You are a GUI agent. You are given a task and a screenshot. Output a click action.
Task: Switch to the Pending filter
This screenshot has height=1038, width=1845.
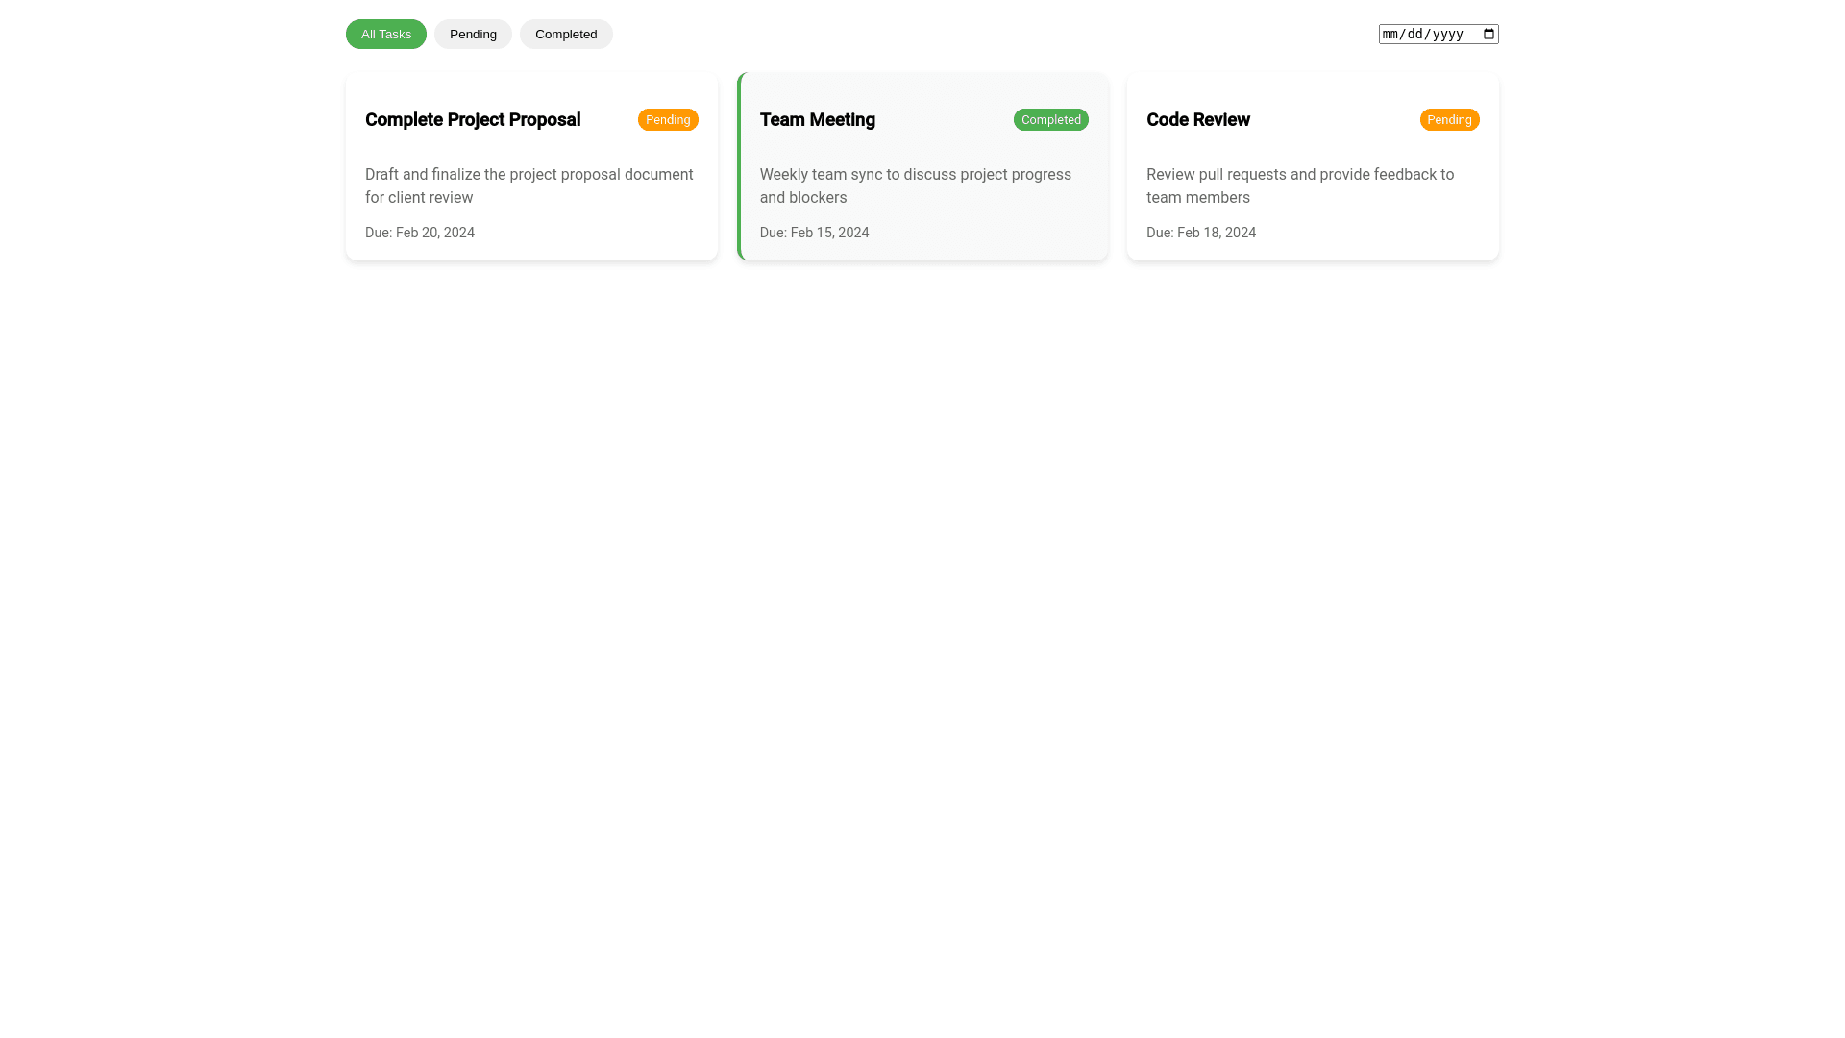(x=473, y=35)
